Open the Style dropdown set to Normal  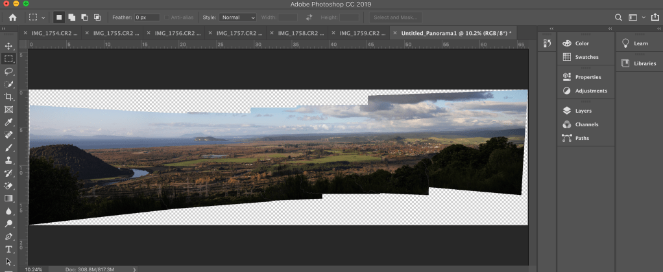(237, 17)
